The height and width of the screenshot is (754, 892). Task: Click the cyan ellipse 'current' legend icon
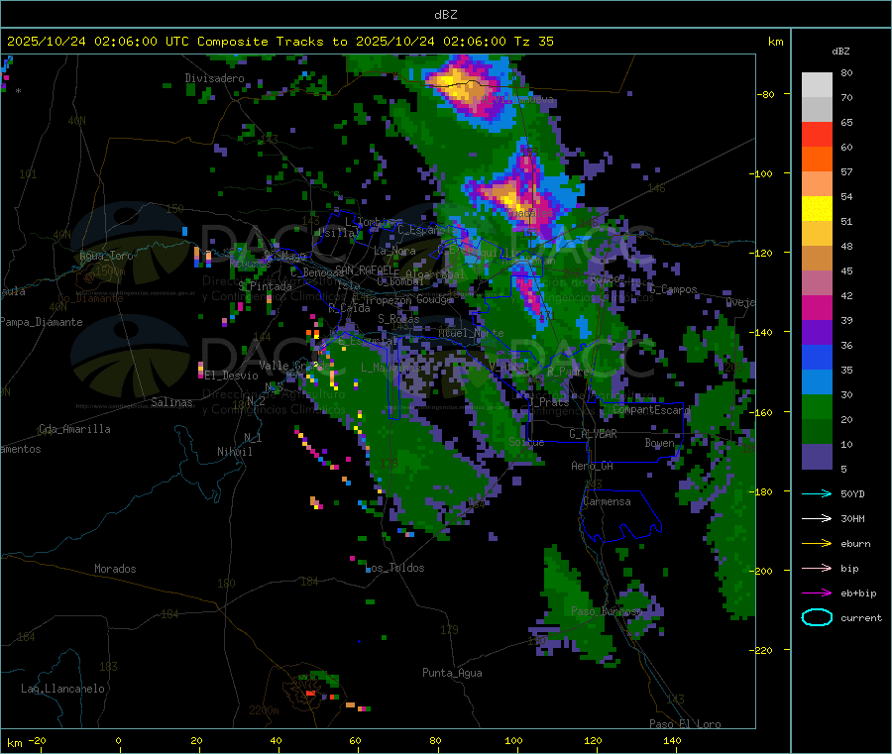point(817,617)
